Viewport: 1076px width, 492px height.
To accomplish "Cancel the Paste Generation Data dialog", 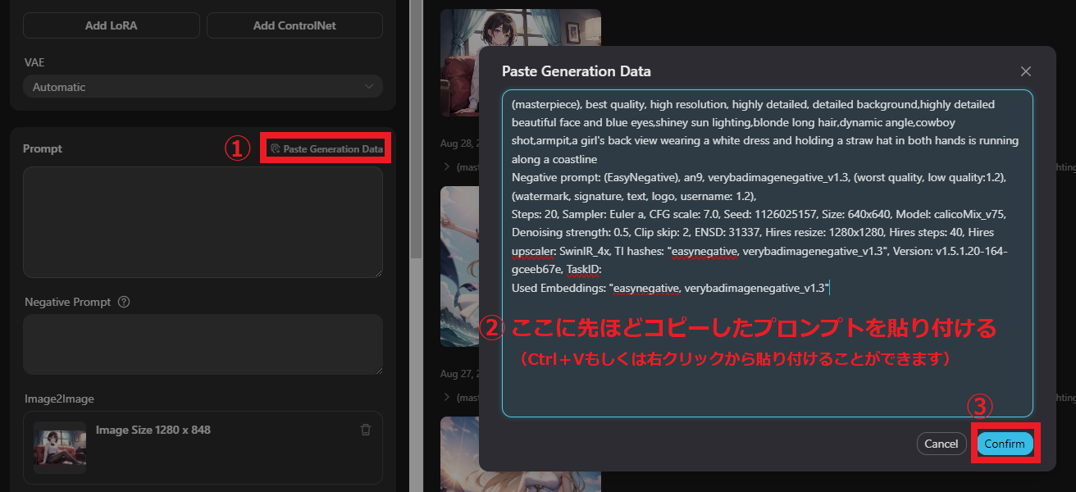I will tap(941, 444).
